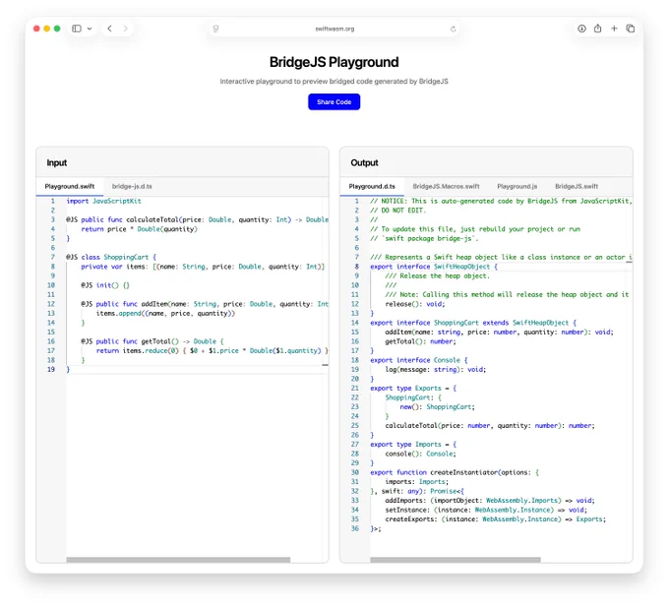Open the sidebar options dropdown chevron
The height and width of the screenshot is (607, 669).
(x=90, y=29)
